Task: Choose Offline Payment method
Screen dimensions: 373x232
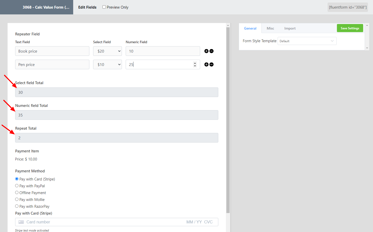Action: pyautogui.click(x=17, y=193)
